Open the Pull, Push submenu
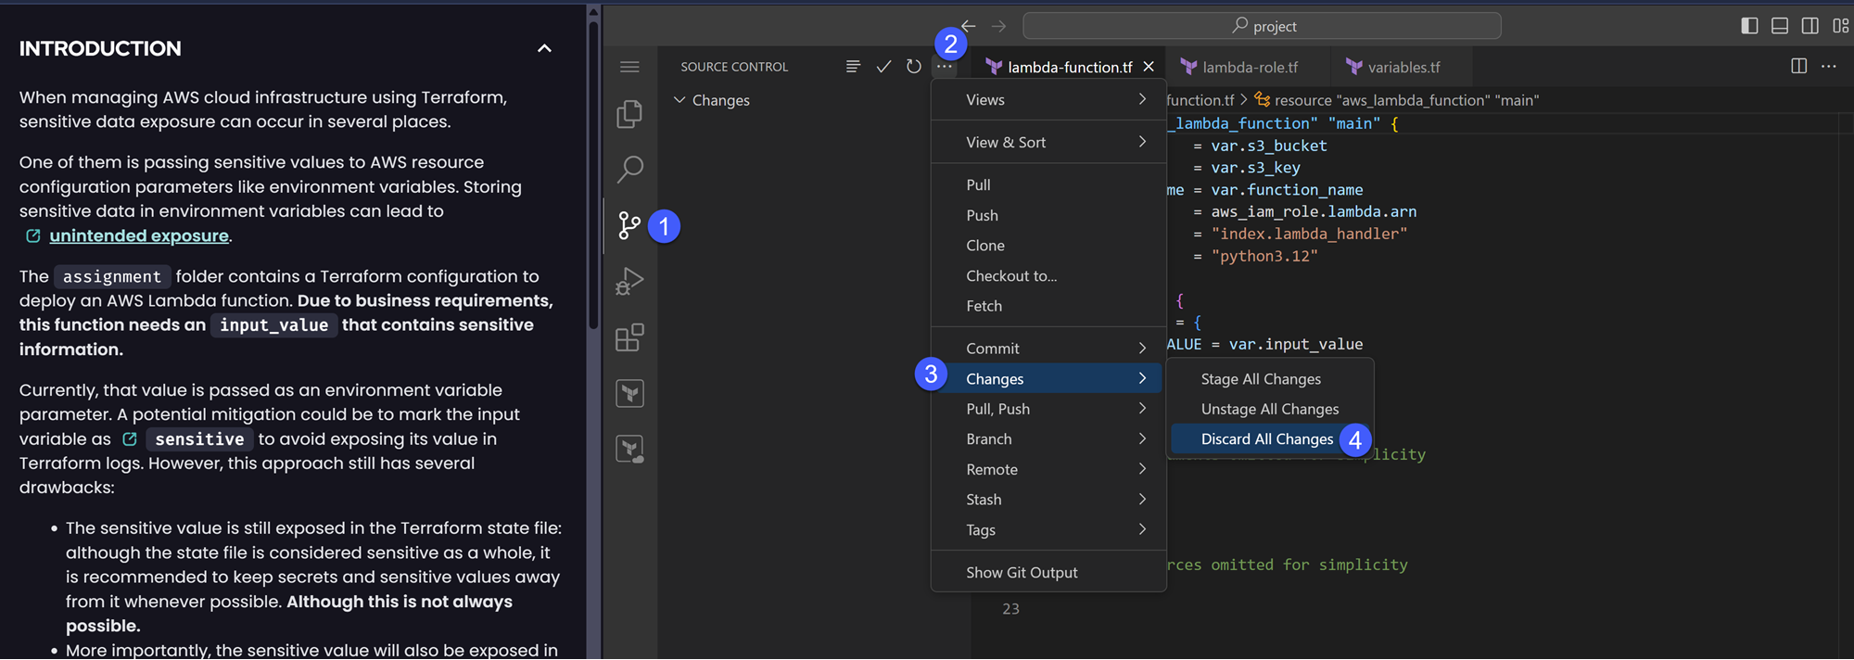This screenshot has width=1854, height=660. pos(1048,409)
